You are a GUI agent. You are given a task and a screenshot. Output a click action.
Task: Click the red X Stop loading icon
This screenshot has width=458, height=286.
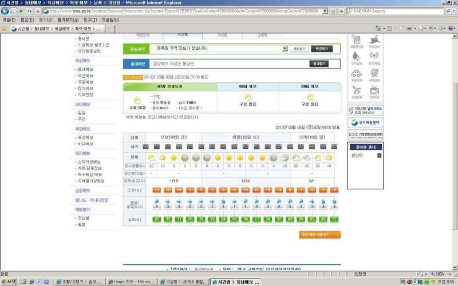click(x=38, y=11)
